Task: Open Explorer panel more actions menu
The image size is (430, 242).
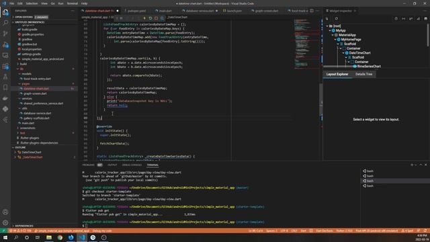Action: [73, 11]
